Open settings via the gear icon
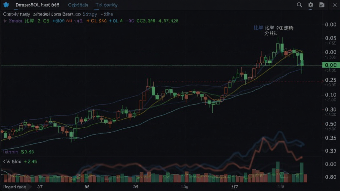The height and width of the screenshot is (191, 340). [310, 5]
